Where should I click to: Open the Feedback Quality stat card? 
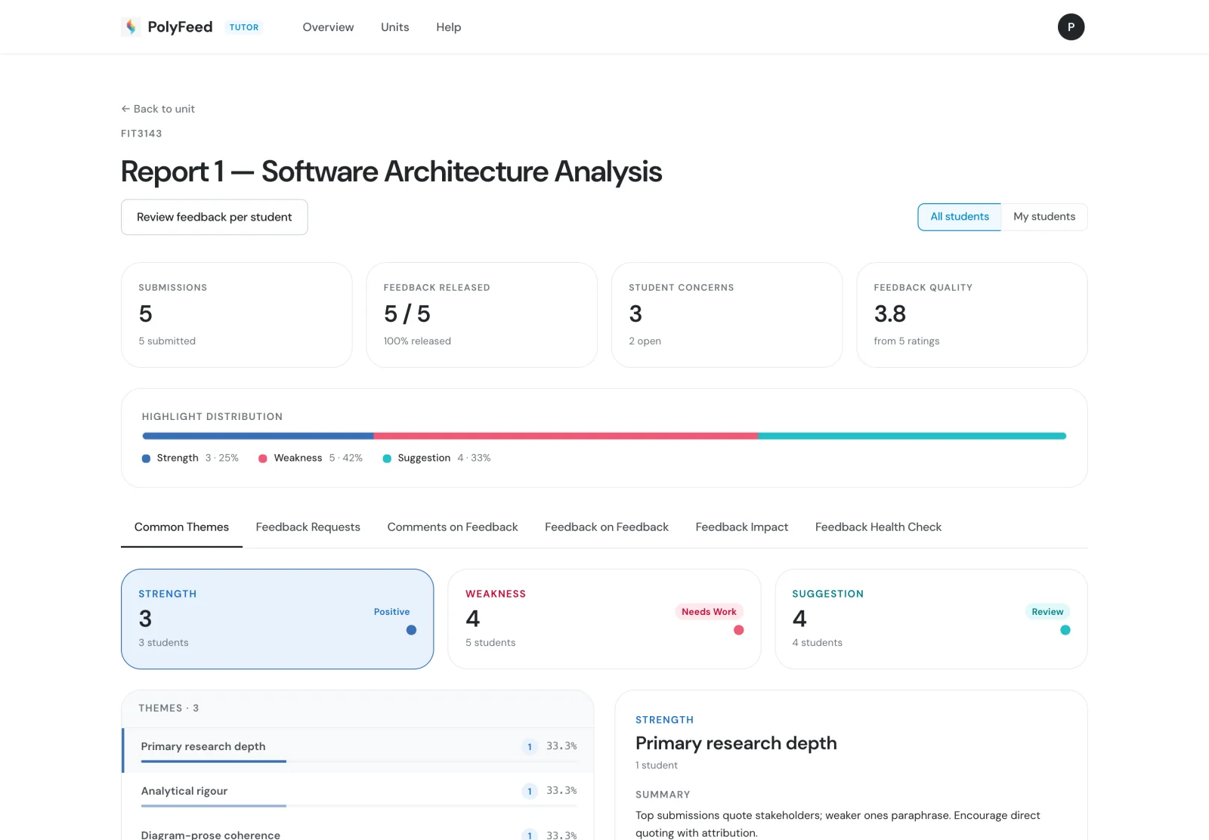(x=972, y=315)
